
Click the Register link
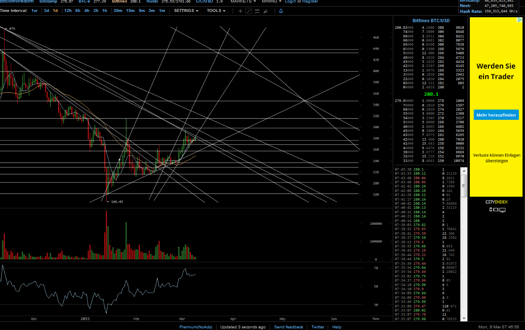pos(310,2)
